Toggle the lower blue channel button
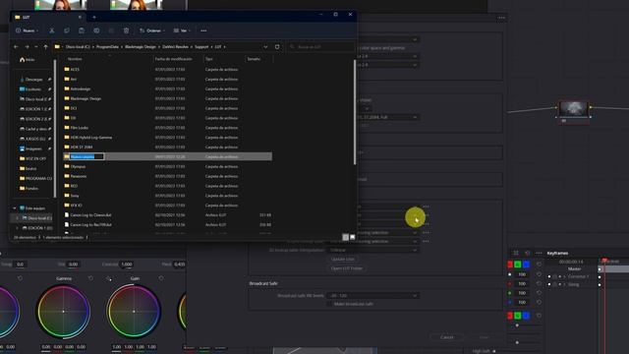 [x=526, y=316]
